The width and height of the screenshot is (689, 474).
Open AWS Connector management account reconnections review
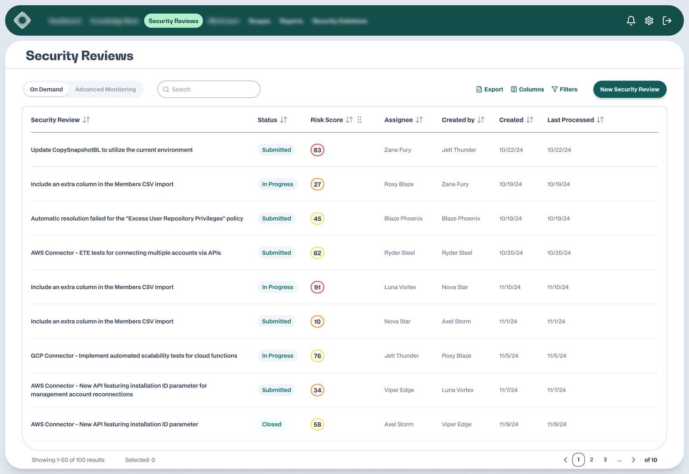(119, 390)
